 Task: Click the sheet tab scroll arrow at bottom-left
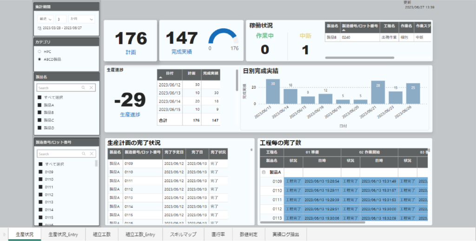coord(4,234)
